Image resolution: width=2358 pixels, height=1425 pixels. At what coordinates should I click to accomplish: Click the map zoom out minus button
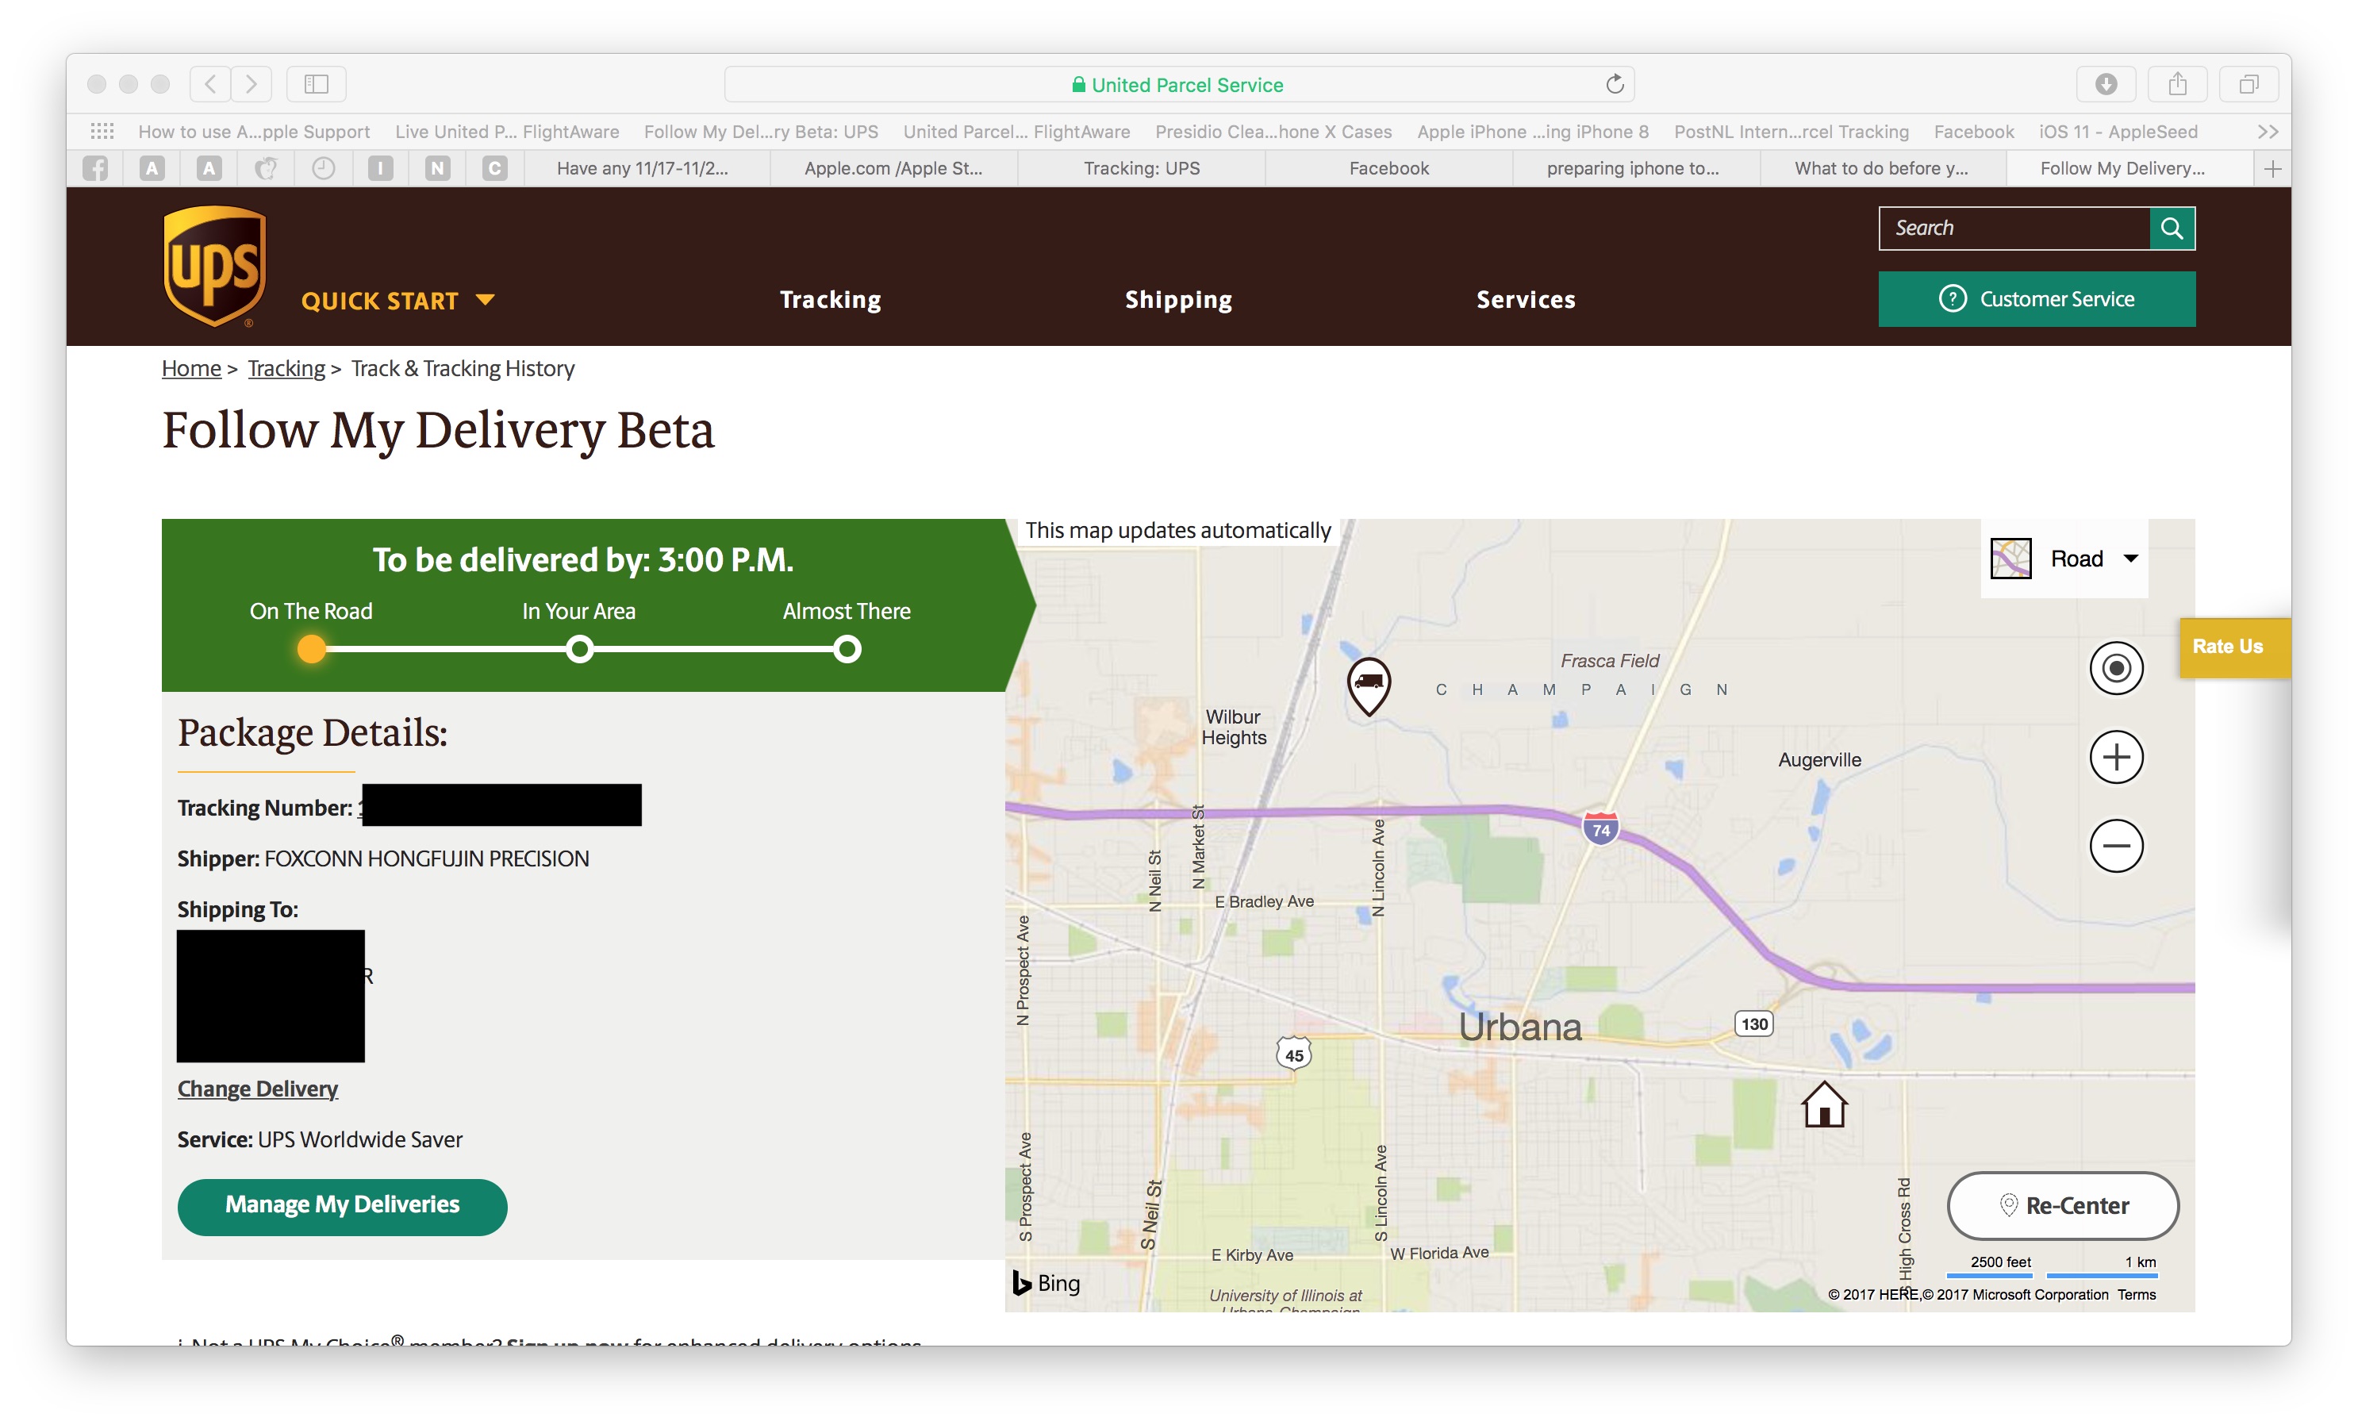coord(2115,846)
